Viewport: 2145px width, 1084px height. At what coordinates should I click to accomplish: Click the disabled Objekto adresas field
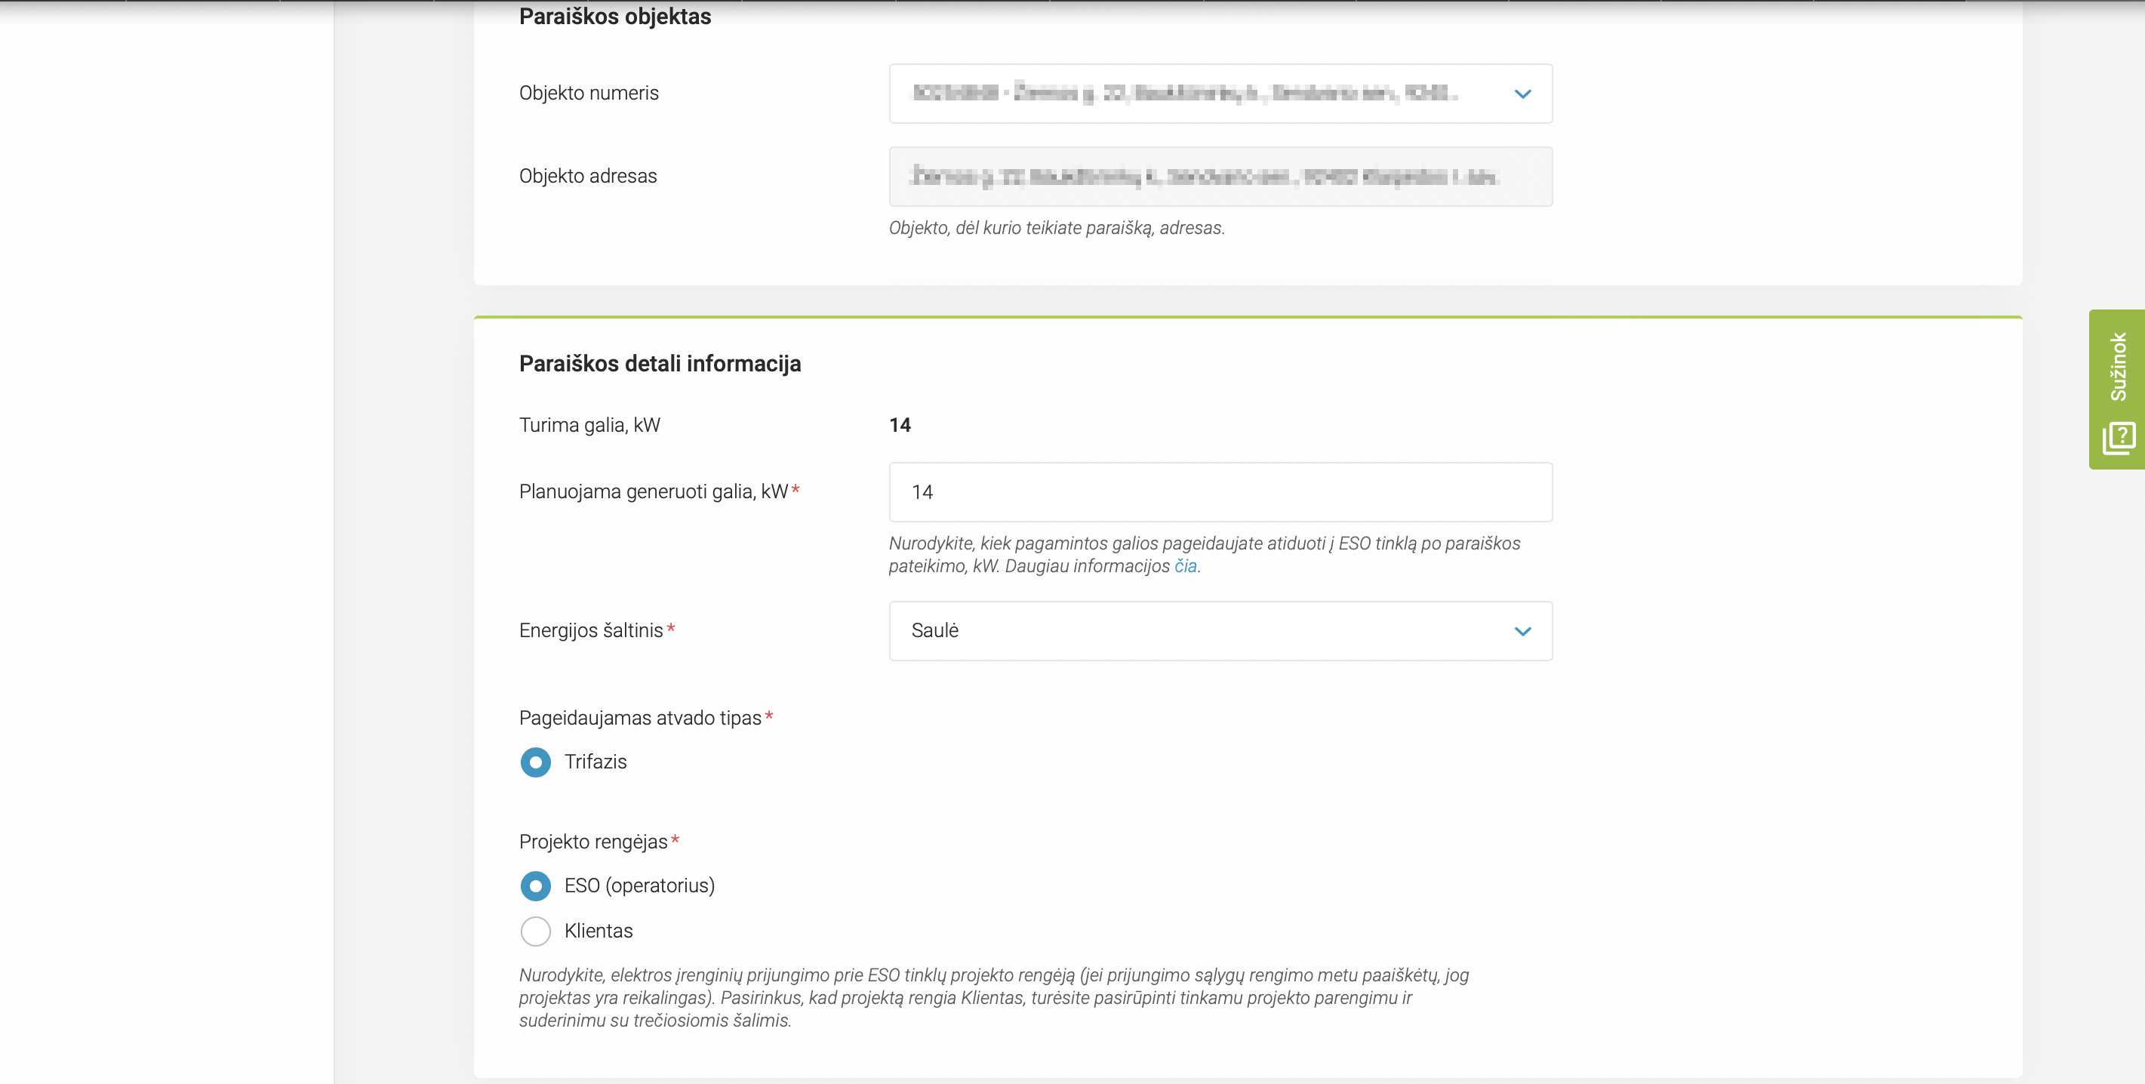click(1220, 177)
